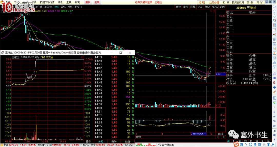Click the F10 button in chart toolbar

pos(200,7)
